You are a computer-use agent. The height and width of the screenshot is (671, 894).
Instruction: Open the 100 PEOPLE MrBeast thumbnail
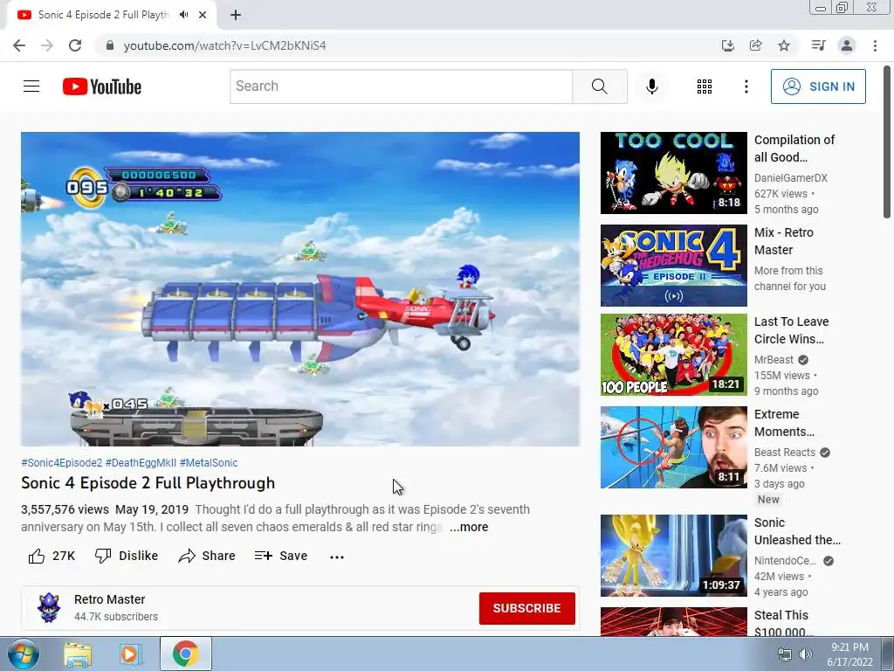pyautogui.click(x=673, y=355)
